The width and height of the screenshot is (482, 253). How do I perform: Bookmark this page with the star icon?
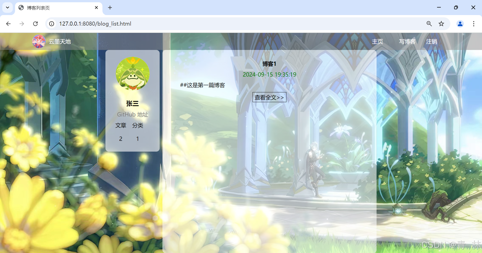441,24
